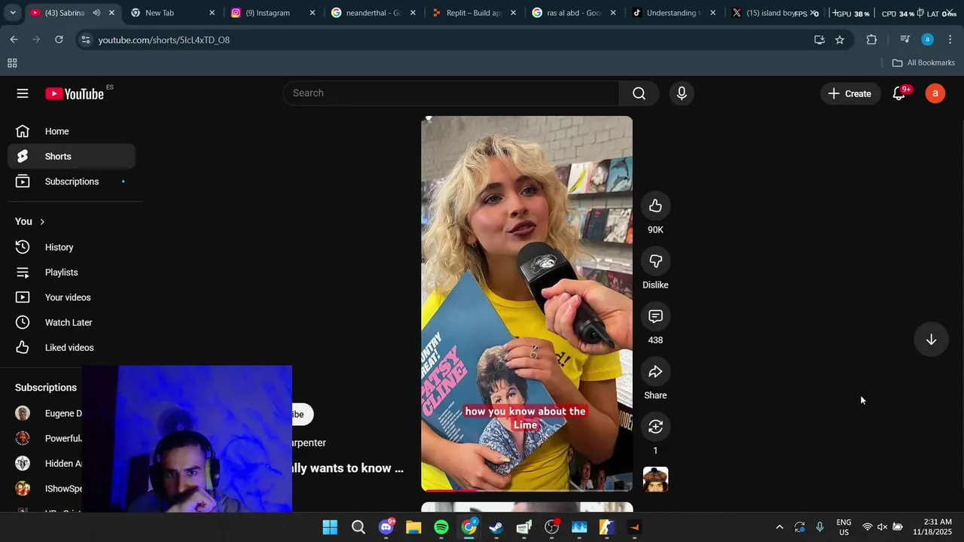The width and height of the screenshot is (964, 542).
Task: Open Playlists in the sidebar
Action: (72, 273)
